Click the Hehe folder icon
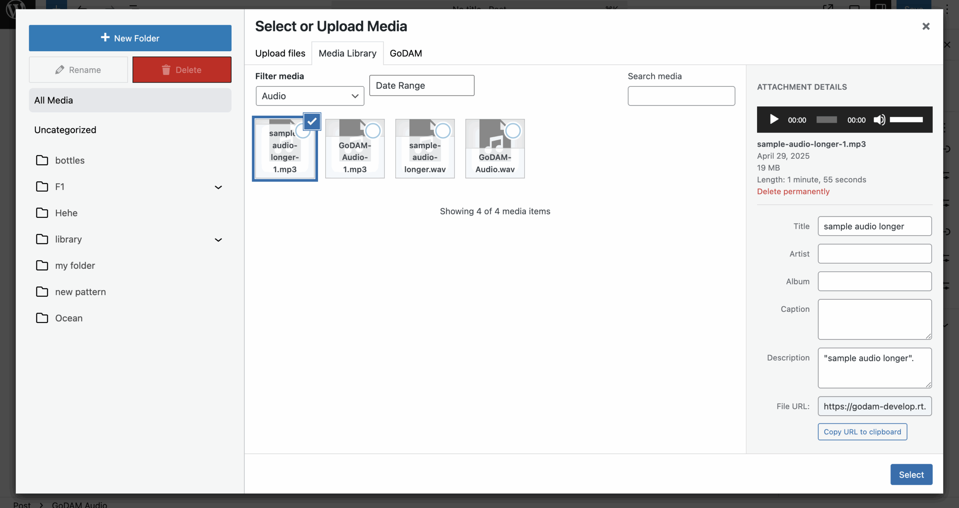Image resolution: width=959 pixels, height=508 pixels. click(42, 213)
